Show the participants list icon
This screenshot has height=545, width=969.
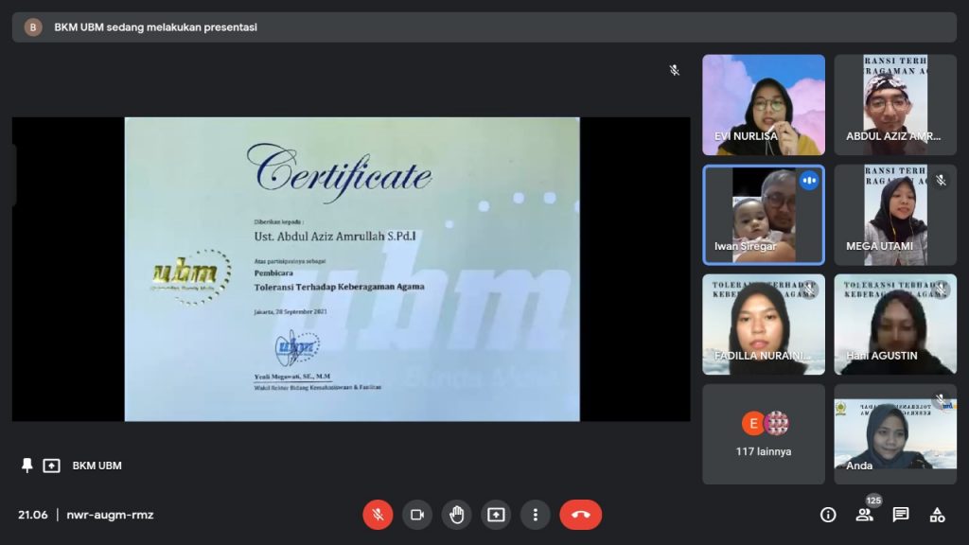(x=864, y=515)
